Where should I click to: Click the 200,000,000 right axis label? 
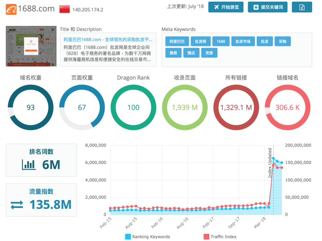[x=298, y=145]
